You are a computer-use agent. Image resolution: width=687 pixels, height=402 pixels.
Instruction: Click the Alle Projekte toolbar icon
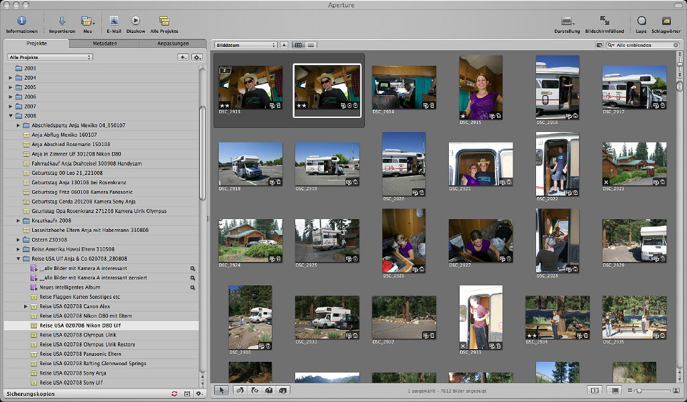[164, 21]
